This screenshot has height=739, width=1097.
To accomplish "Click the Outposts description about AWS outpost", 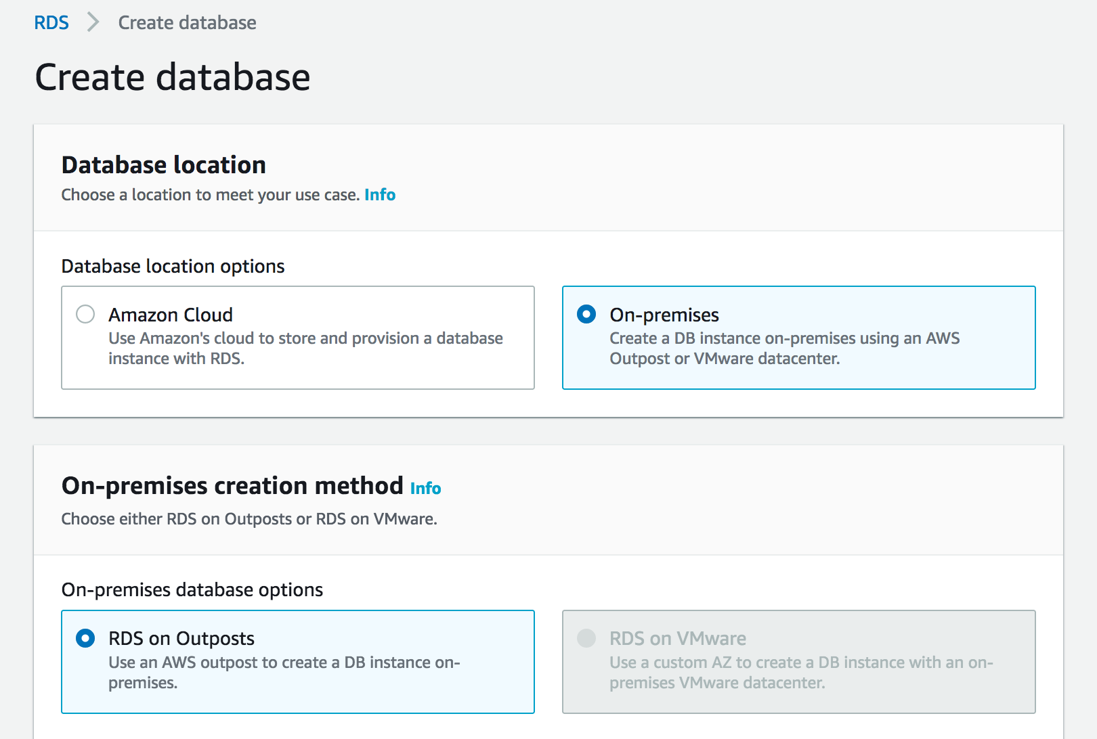I will [284, 672].
